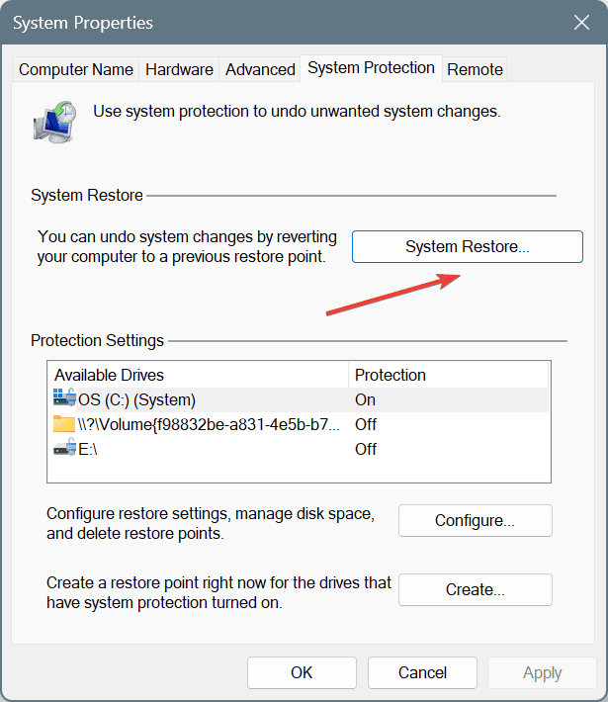Screen dimensions: 608x702
Task: Click the Apply button
Action: pos(542,672)
